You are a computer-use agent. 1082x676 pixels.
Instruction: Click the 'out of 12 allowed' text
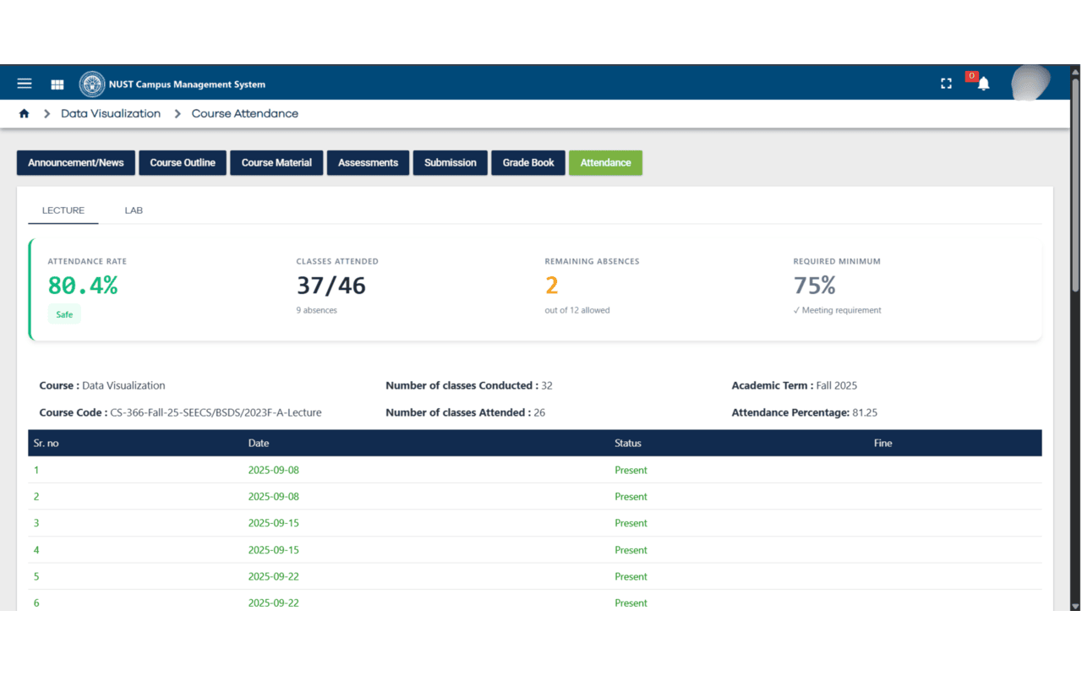click(x=577, y=310)
